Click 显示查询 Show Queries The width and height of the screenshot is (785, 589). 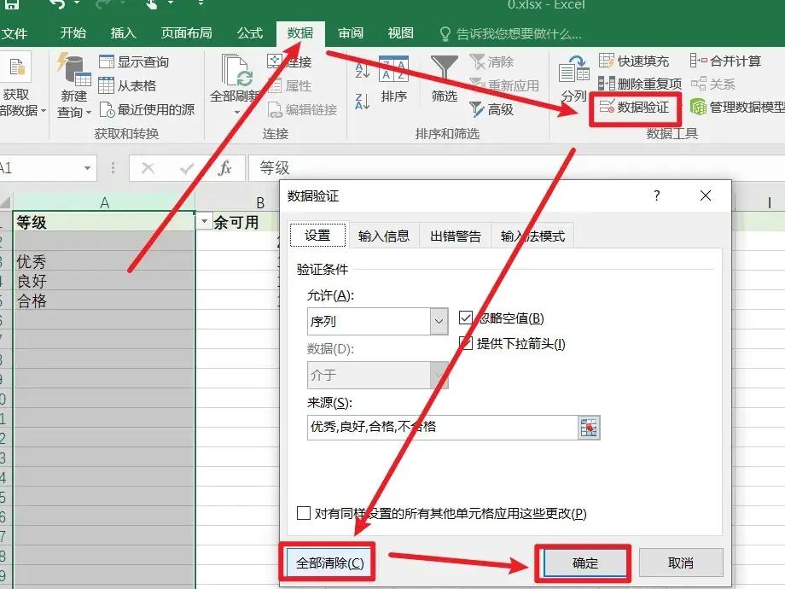click(x=134, y=61)
